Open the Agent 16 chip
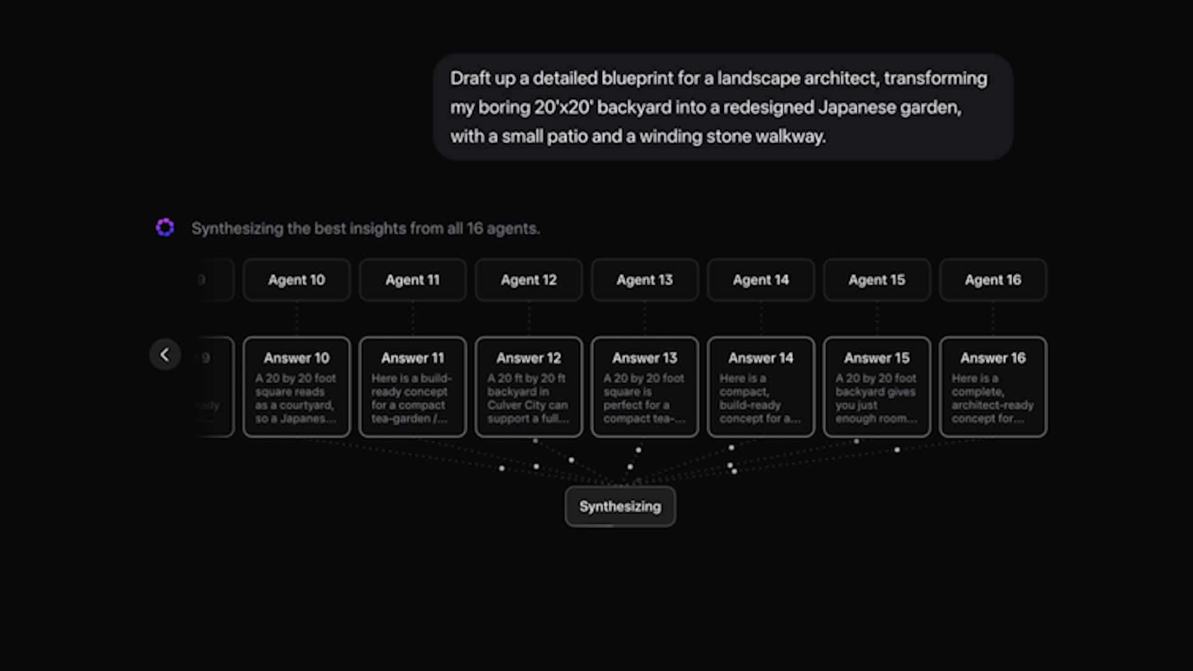The height and width of the screenshot is (671, 1193). click(993, 280)
